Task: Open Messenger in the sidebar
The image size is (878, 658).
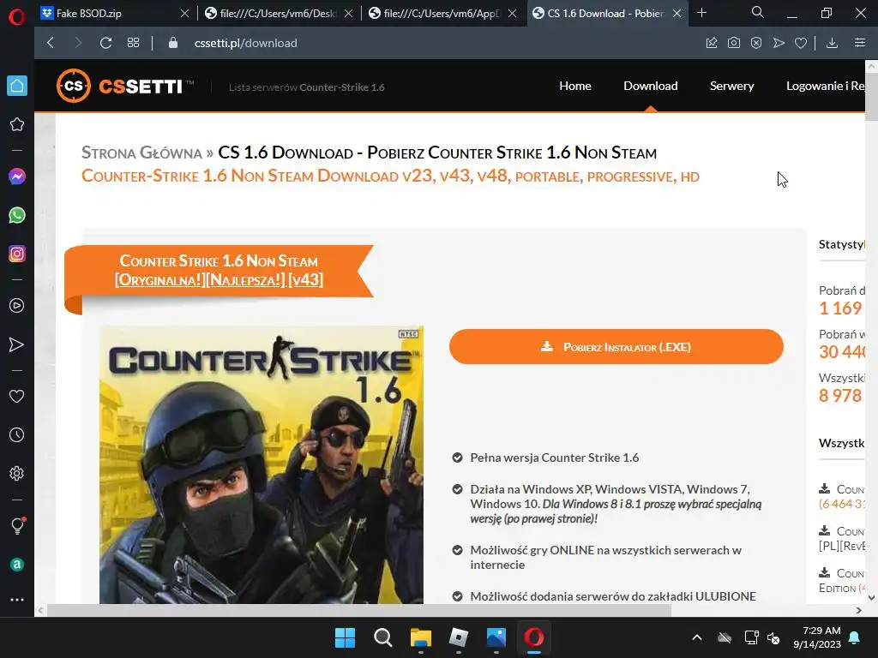Action: point(17,176)
